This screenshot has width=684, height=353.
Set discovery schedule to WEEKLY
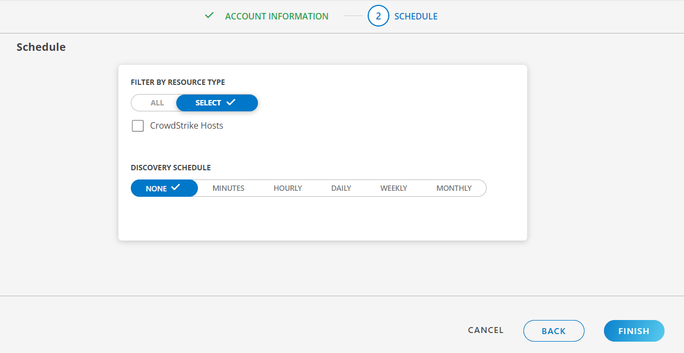[394, 188]
